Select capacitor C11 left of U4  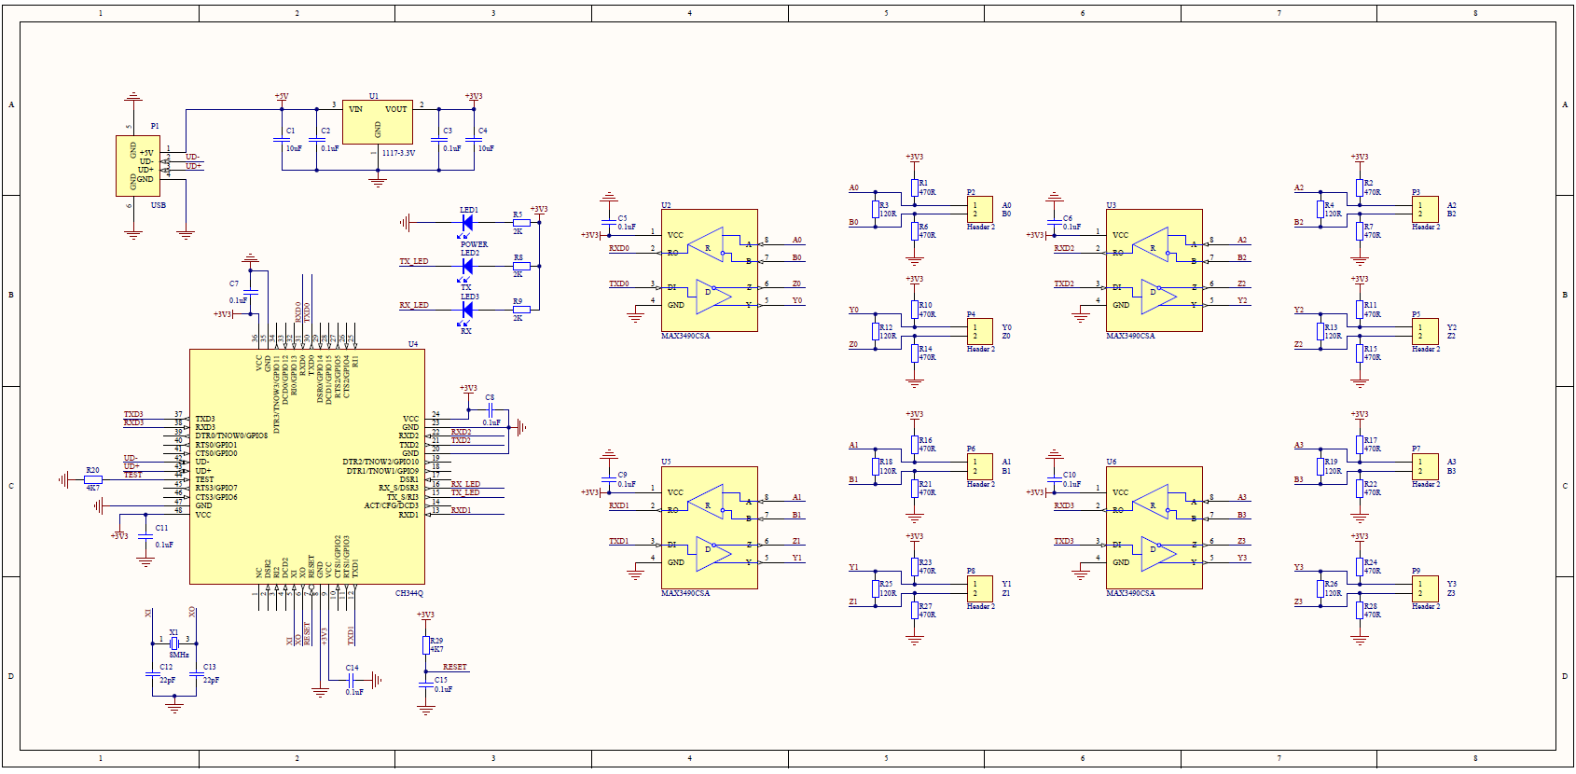pos(145,535)
